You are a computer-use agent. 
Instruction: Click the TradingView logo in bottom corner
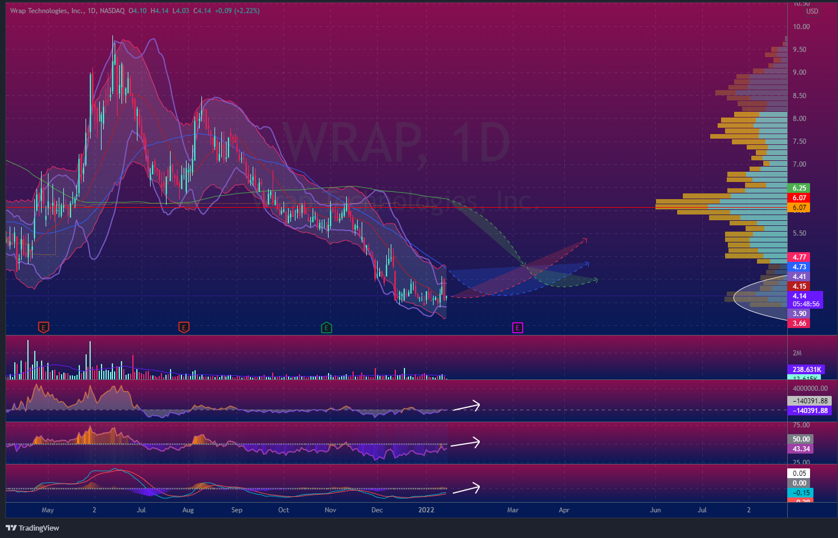click(x=33, y=528)
